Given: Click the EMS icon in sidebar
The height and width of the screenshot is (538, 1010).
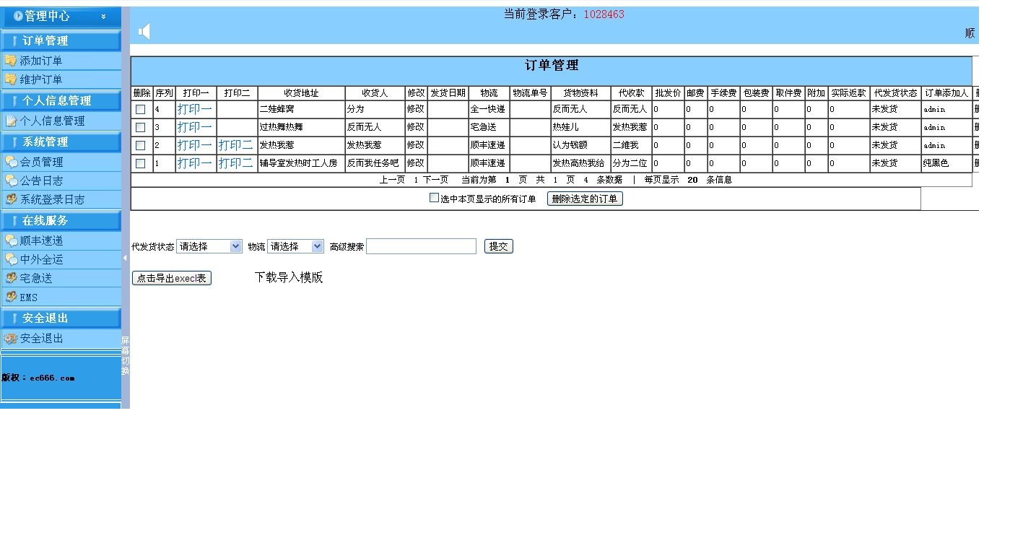Looking at the screenshot, I should pos(11,297).
